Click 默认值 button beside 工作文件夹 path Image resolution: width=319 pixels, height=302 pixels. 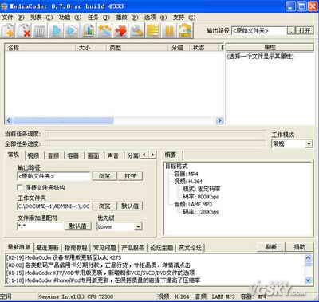coord(130,206)
